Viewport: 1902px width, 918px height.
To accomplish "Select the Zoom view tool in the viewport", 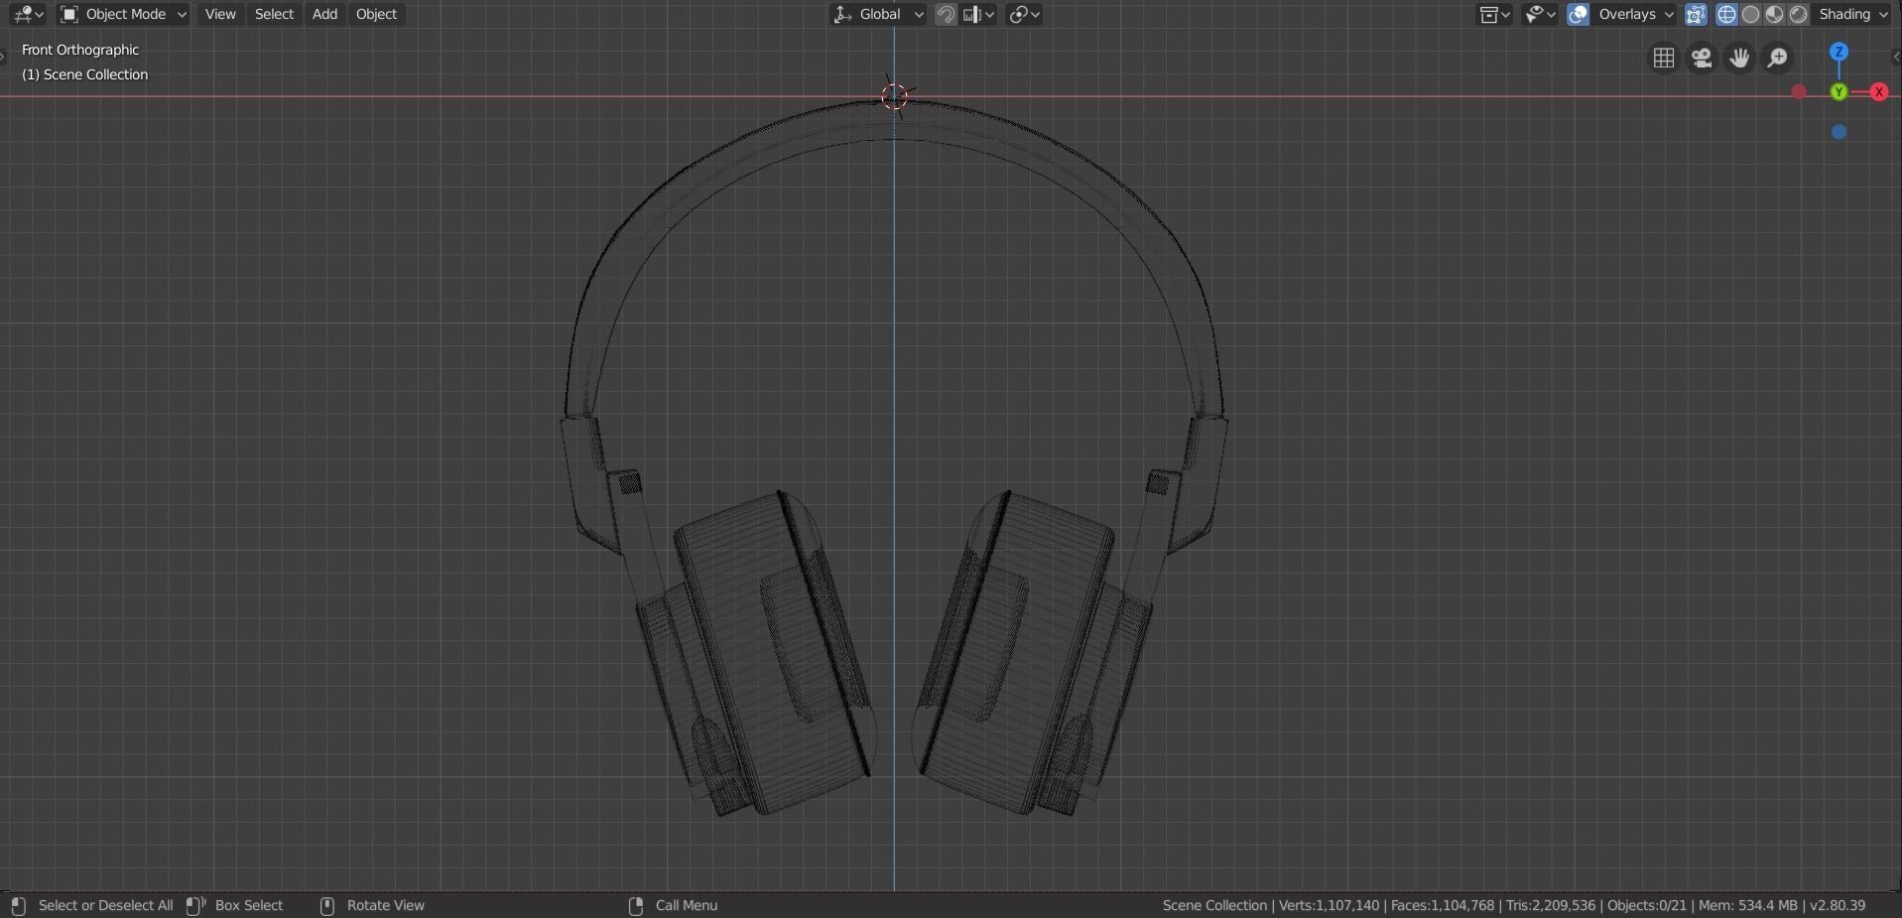I will 1779,58.
